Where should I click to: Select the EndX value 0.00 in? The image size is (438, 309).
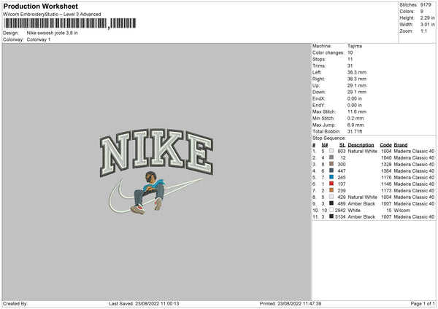[355, 98]
